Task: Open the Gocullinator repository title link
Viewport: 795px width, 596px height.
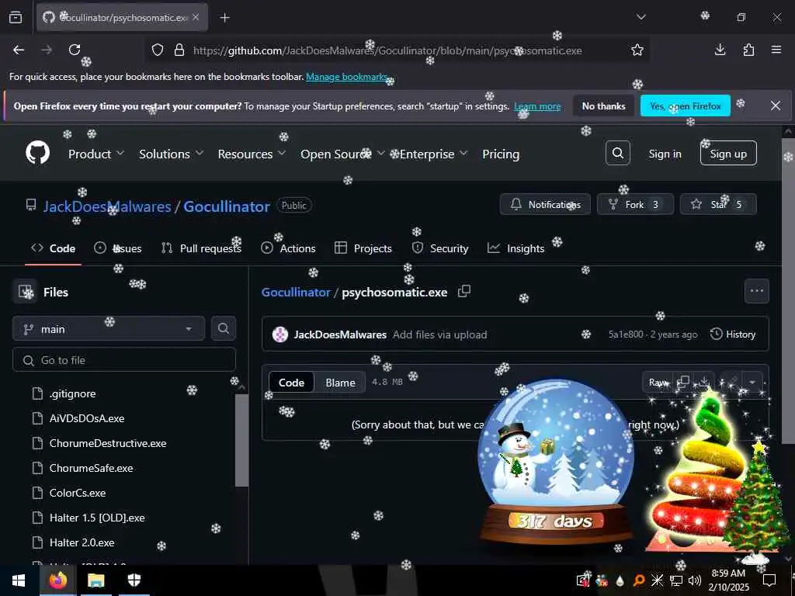Action: pyautogui.click(x=226, y=206)
